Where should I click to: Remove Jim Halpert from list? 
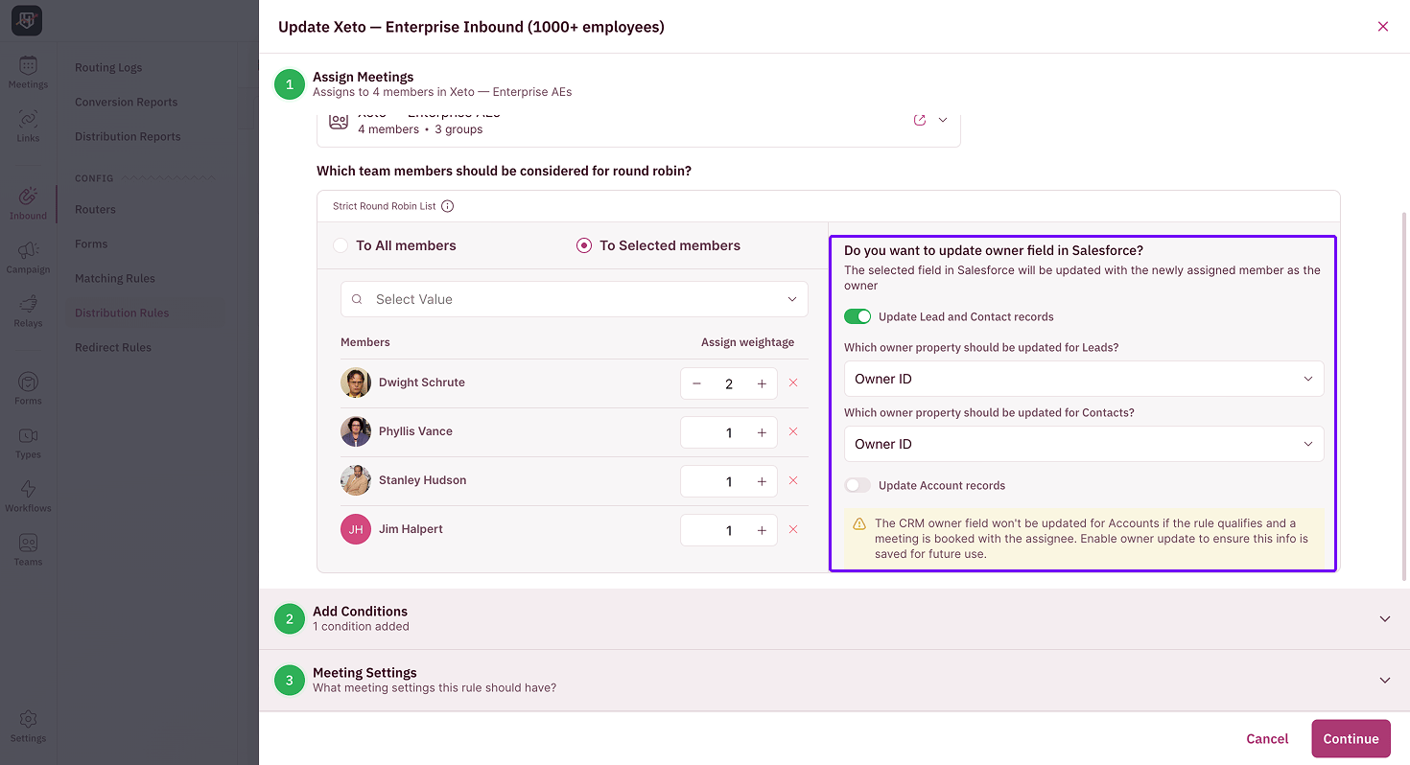tap(793, 529)
